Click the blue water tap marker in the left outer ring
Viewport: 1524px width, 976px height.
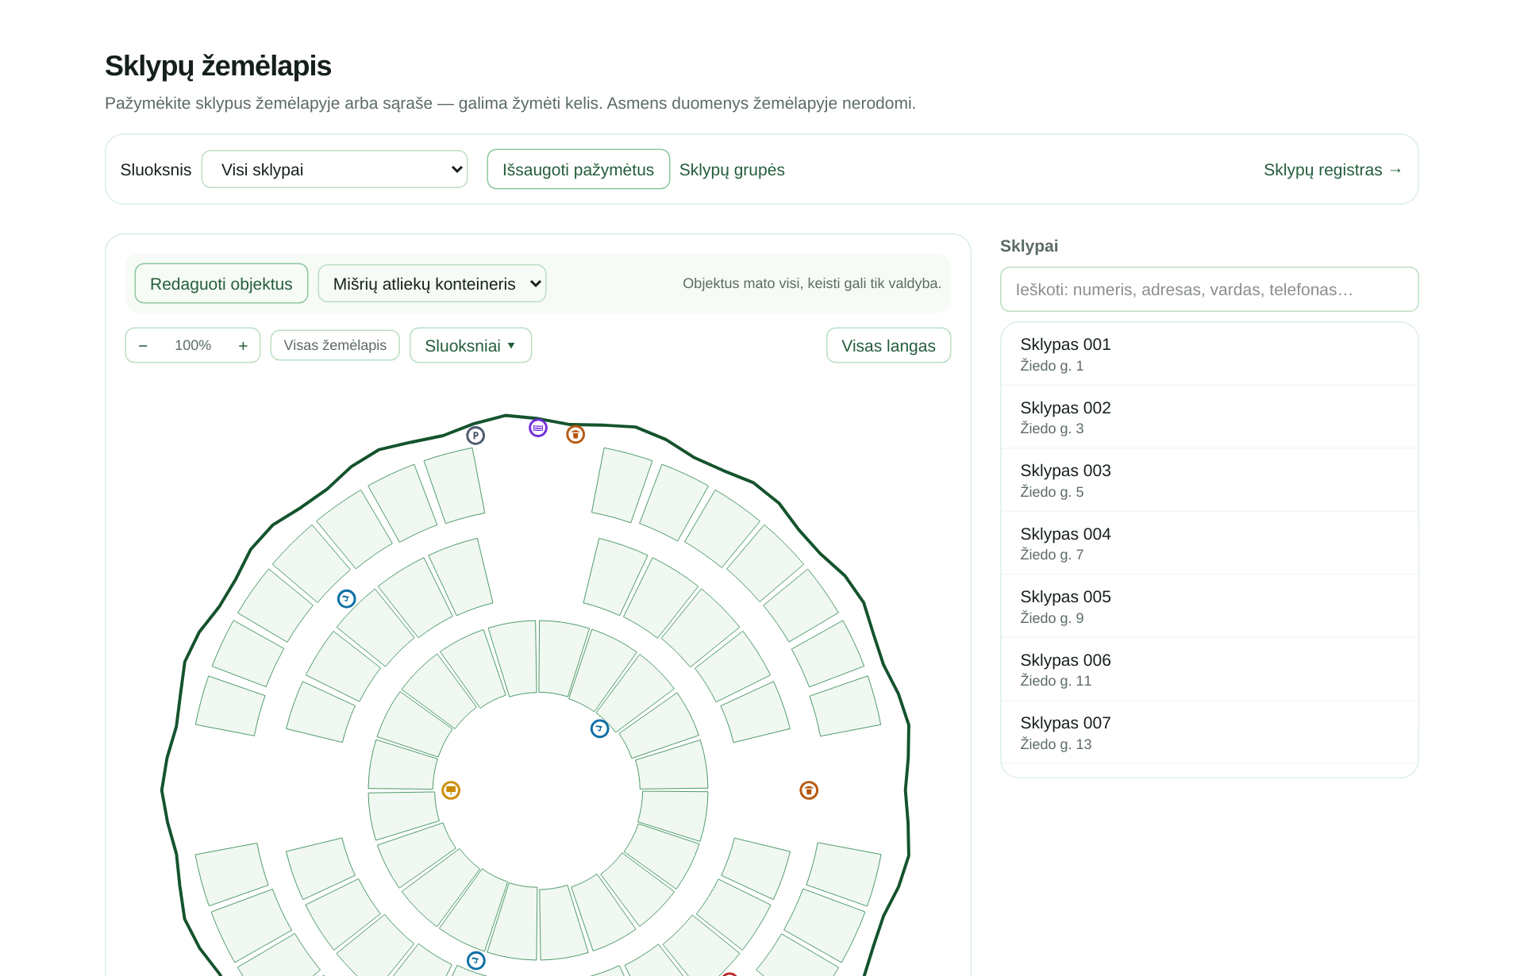coord(347,599)
